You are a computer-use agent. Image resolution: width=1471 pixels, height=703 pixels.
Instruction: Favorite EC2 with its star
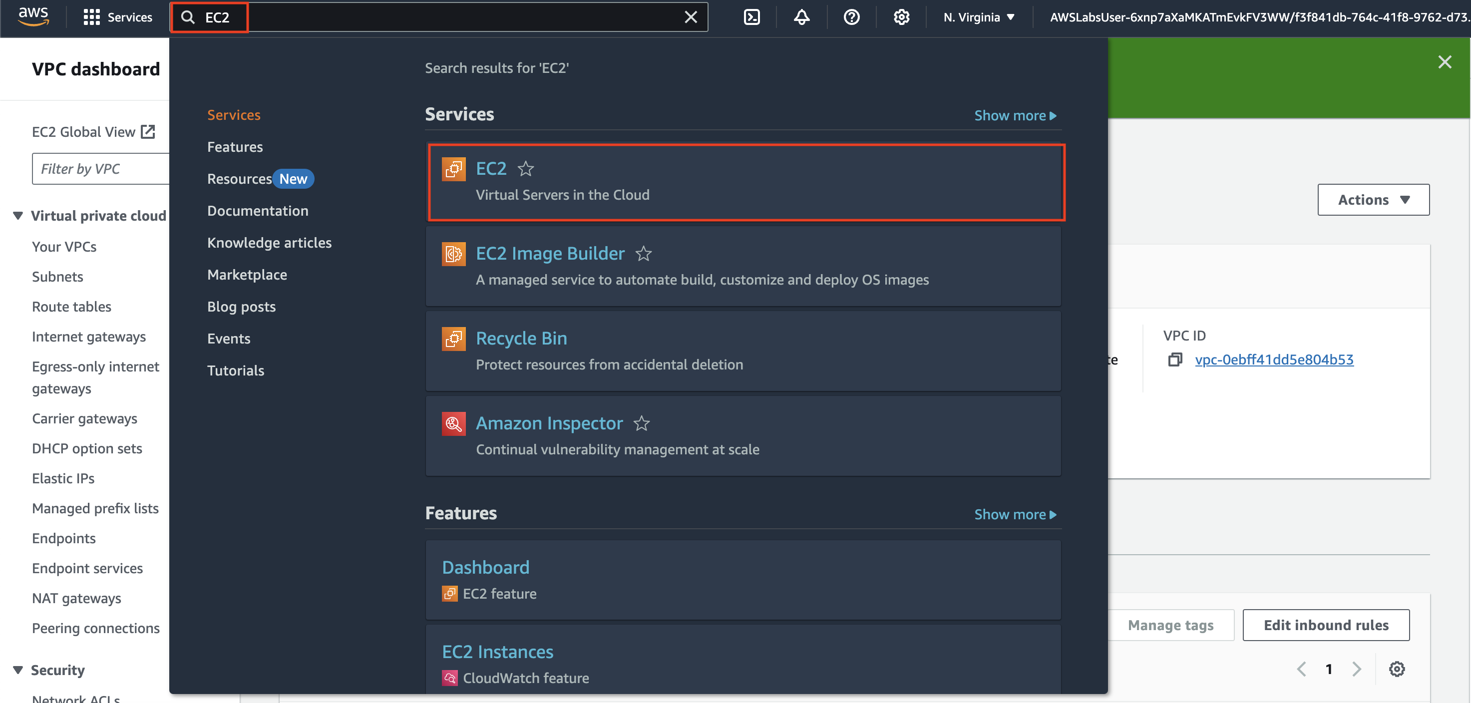[x=525, y=168]
